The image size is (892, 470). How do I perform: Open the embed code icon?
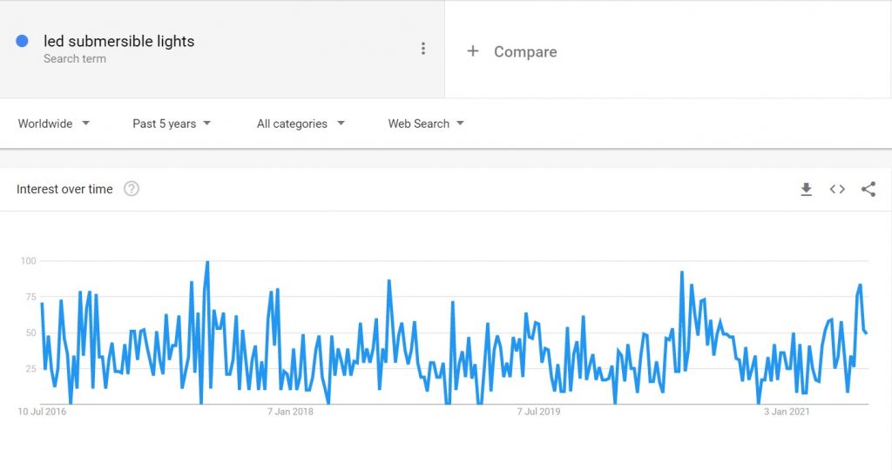(837, 189)
